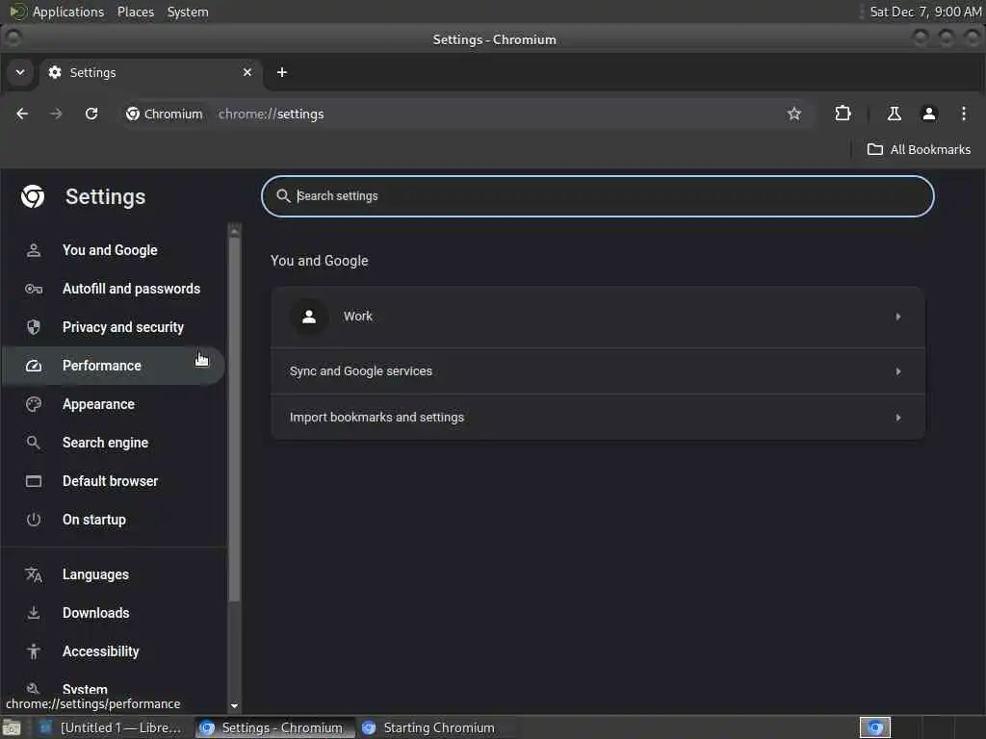Screen dimensions: 986x739
Task: Switch to Starting Chromium taskbar item
Action: pos(432,727)
